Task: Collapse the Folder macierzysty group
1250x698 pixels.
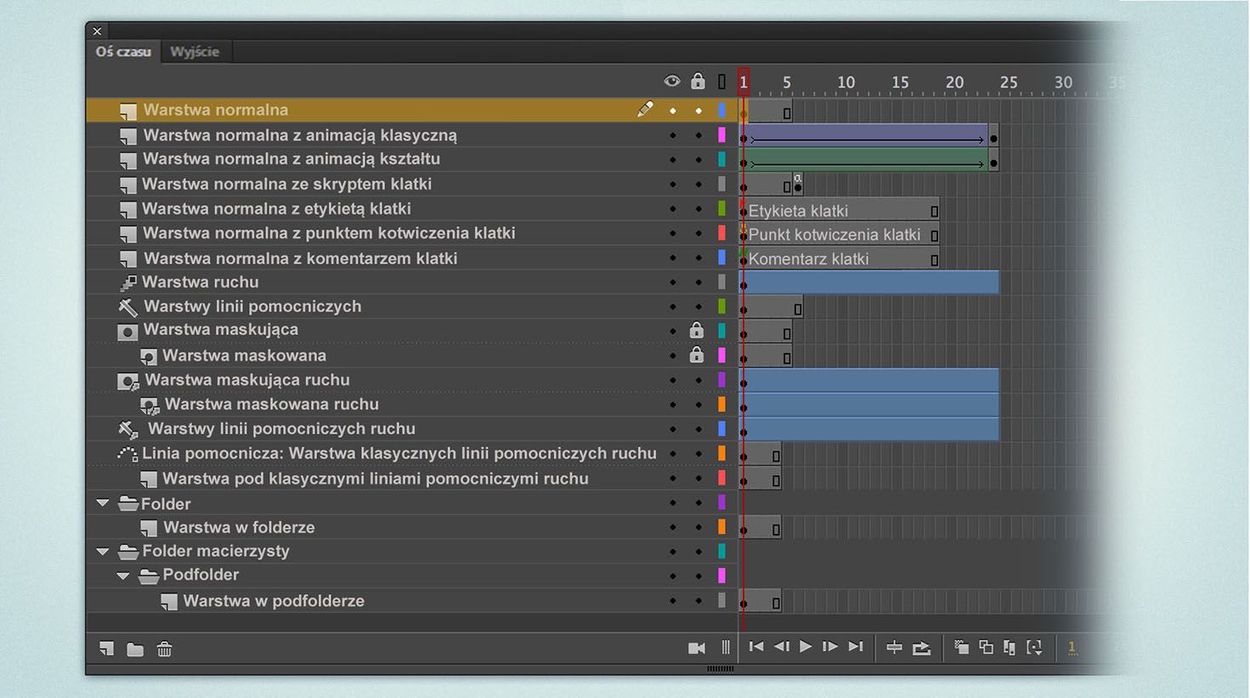Action: (103, 551)
